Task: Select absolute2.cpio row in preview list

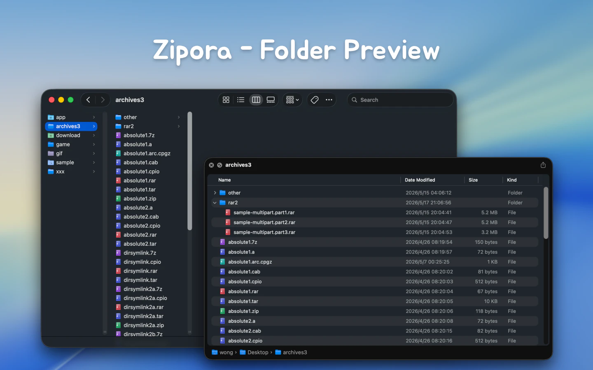Action: point(375,341)
